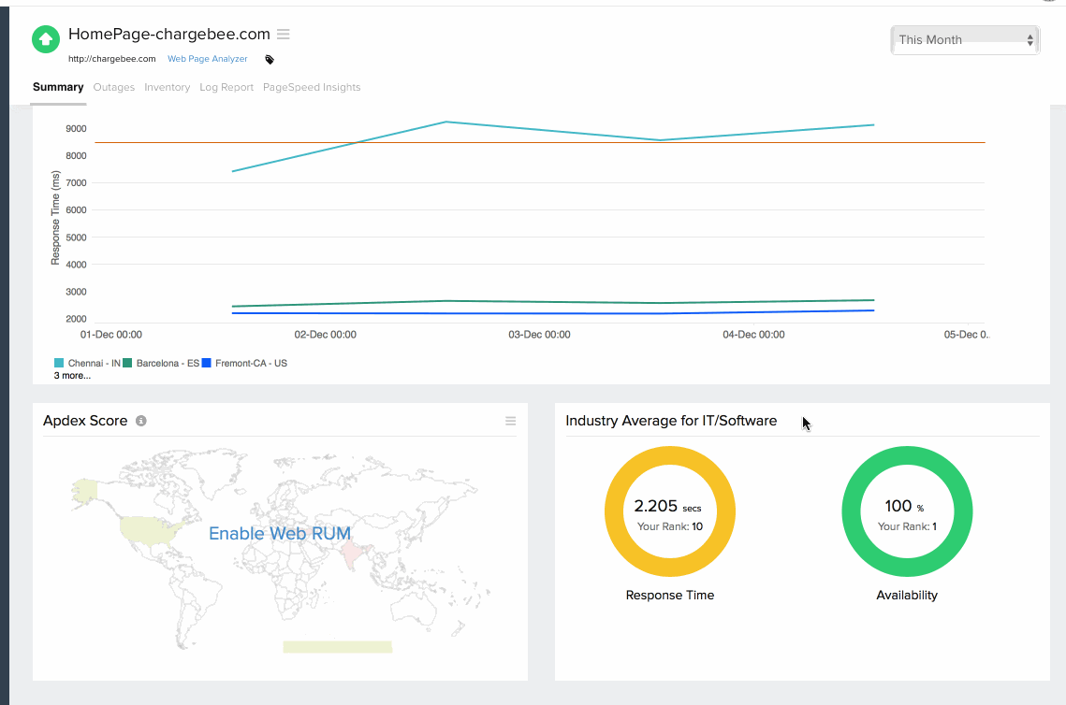Open the This Month period dropdown
The width and height of the screenshot is (1066, 705).
[x=964, y=39]
